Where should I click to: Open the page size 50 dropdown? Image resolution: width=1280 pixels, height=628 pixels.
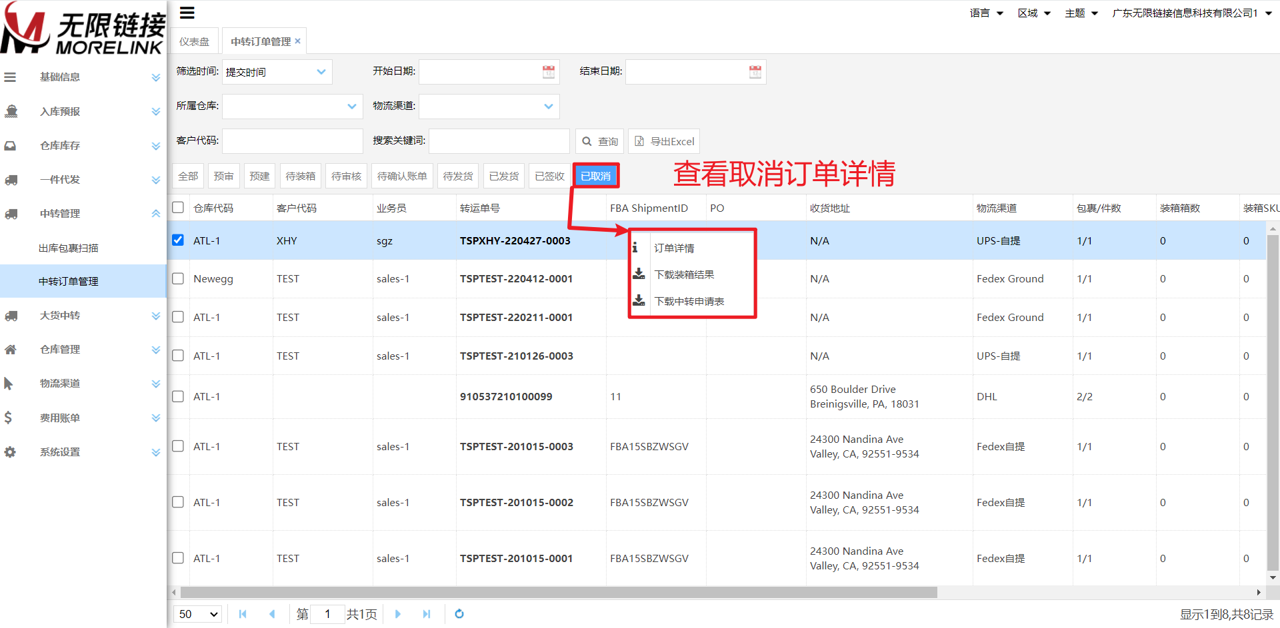tap(199, 614)
